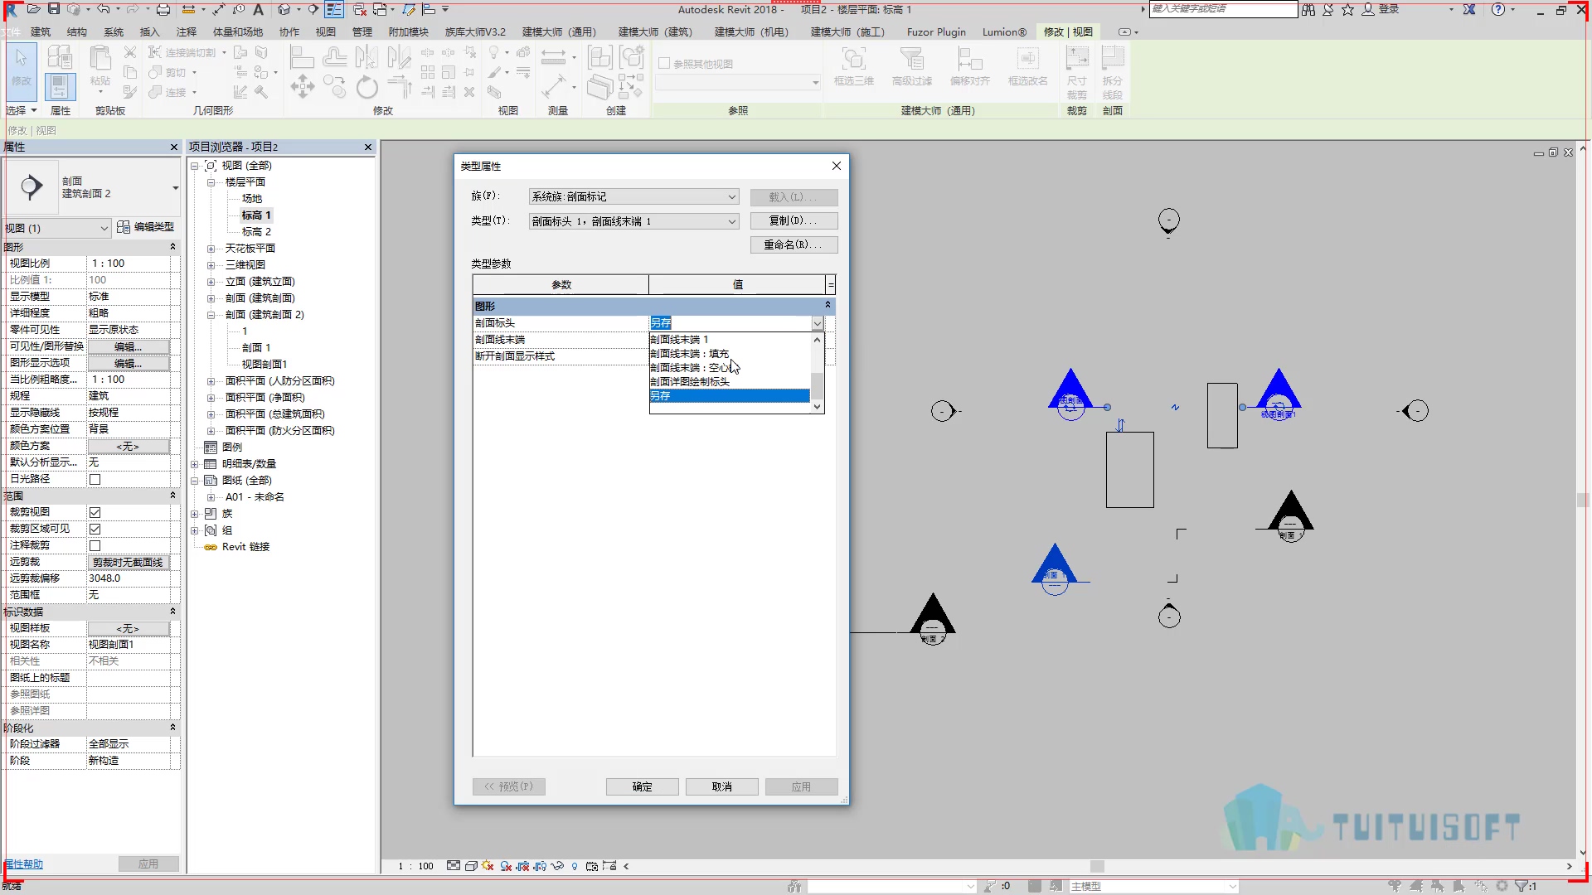The image size is (1592, 895).
Task: Click the Print icon in quick access toolbar
Action: (163, 9)
